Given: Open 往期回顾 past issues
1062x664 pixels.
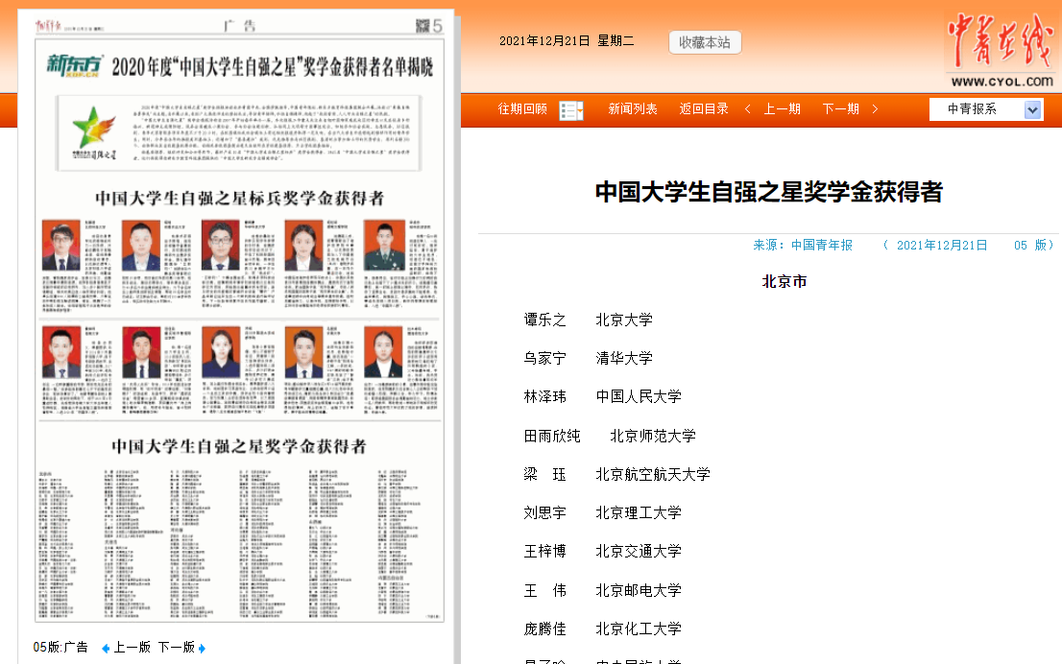Looking at the screenshot, I should 522,109.
